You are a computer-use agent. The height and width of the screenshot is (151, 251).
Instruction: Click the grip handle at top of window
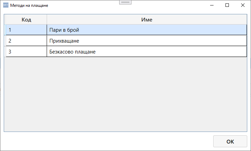(125, 2)
